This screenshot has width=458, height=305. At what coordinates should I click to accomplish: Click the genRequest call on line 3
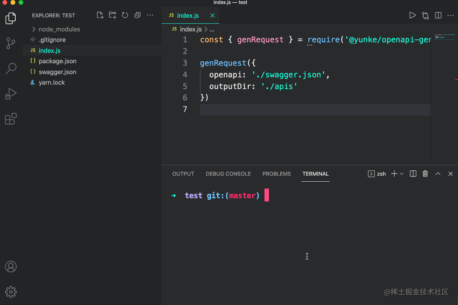[x=223, y=63]
